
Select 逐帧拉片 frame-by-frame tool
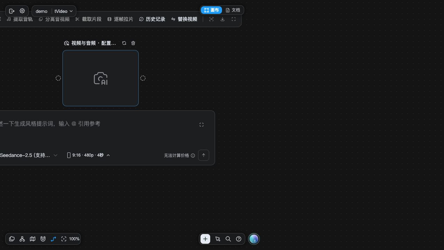tap(120, 19)
